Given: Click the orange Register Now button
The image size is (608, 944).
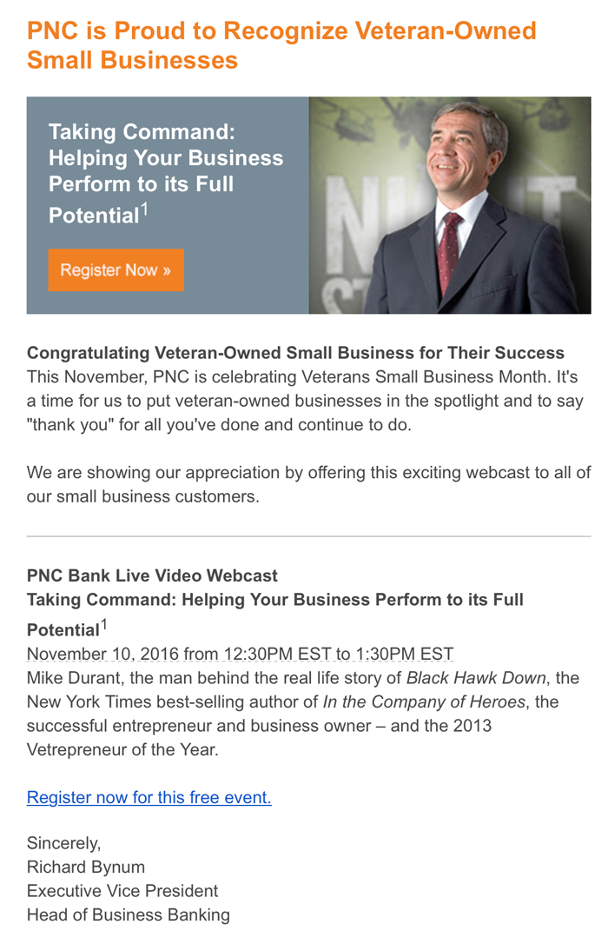Looking at the screenshot, I should (x=116, y=270).
